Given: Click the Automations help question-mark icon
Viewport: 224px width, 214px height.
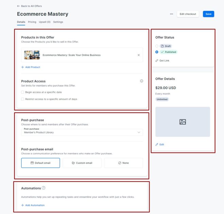Looking at the screenshot, I should click(44, 188).
